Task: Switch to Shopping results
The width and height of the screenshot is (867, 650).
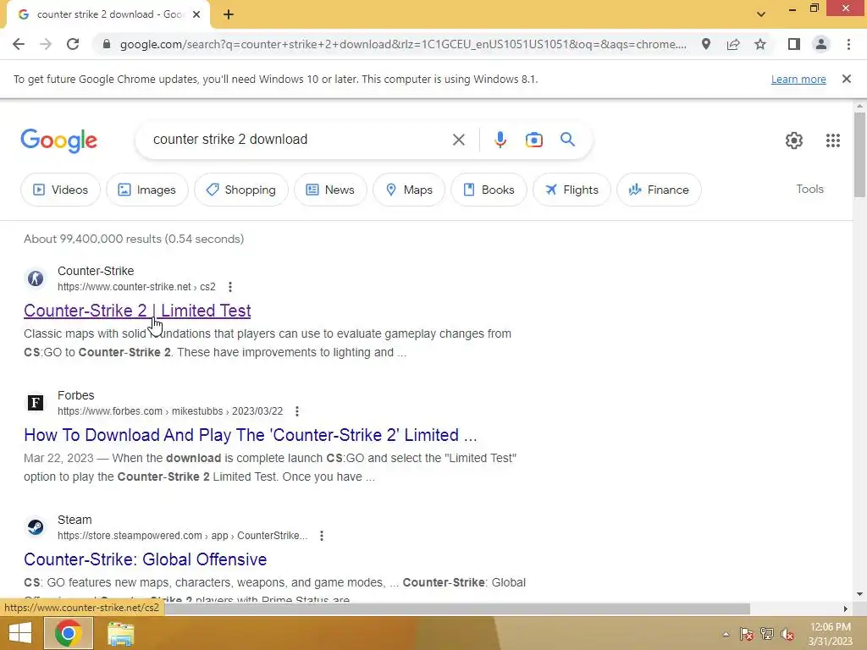Action: (x=241, y=190)
